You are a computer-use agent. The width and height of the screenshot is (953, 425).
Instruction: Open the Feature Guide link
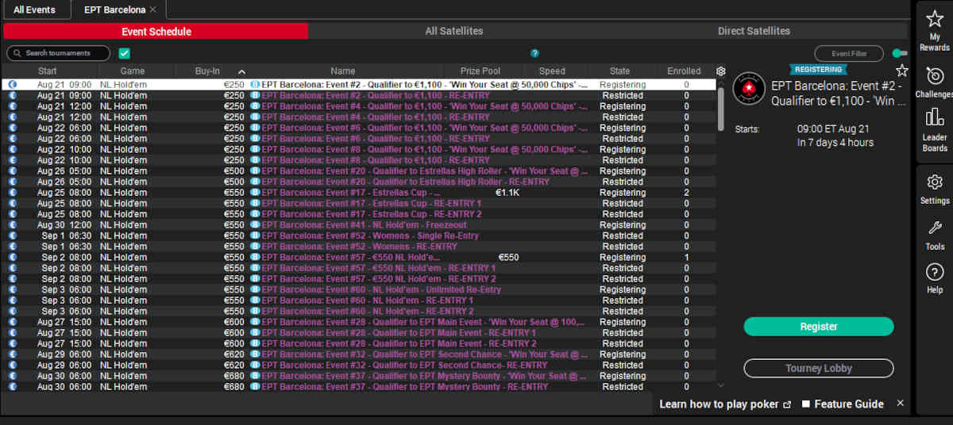click(842, 404)
